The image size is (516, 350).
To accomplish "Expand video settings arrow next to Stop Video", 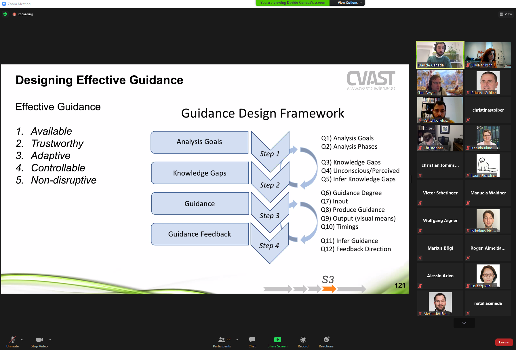I will (50, 340).
